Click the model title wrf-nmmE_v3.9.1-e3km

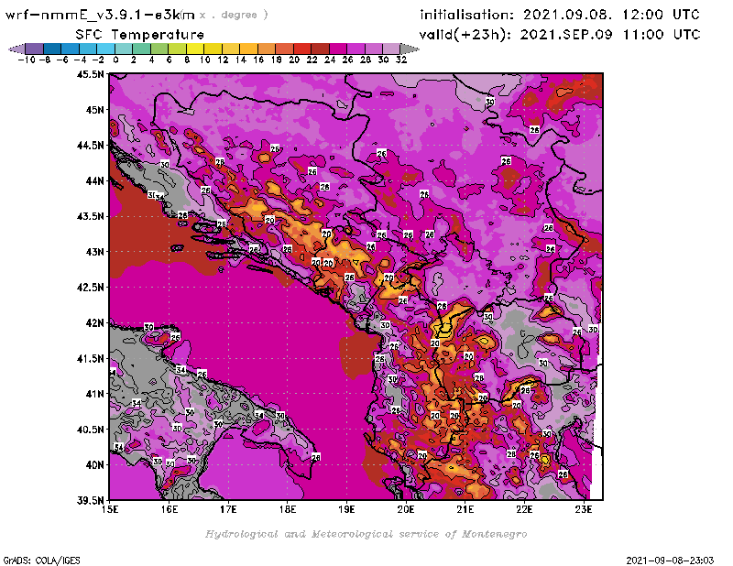click(x=100, y=15)
